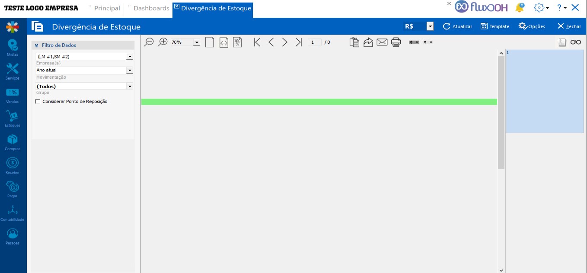This screenshot has height=273, width=587.
Task: Set report zoom to 100%
Action: point(237,42)
